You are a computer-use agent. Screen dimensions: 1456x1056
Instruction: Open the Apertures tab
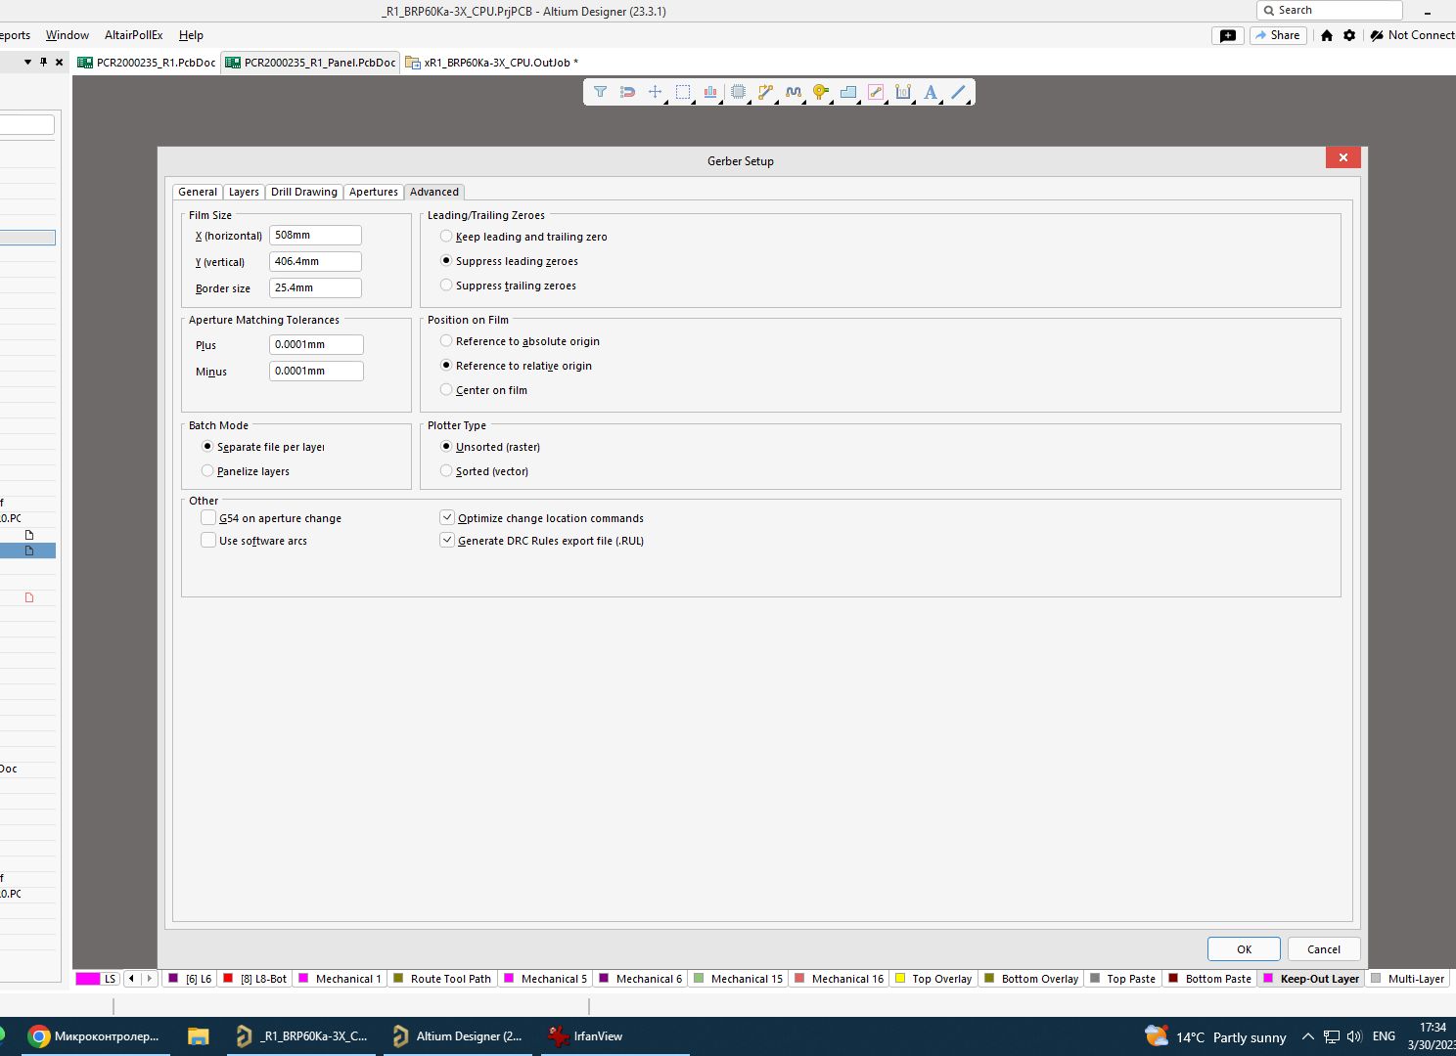pos(374,192)
